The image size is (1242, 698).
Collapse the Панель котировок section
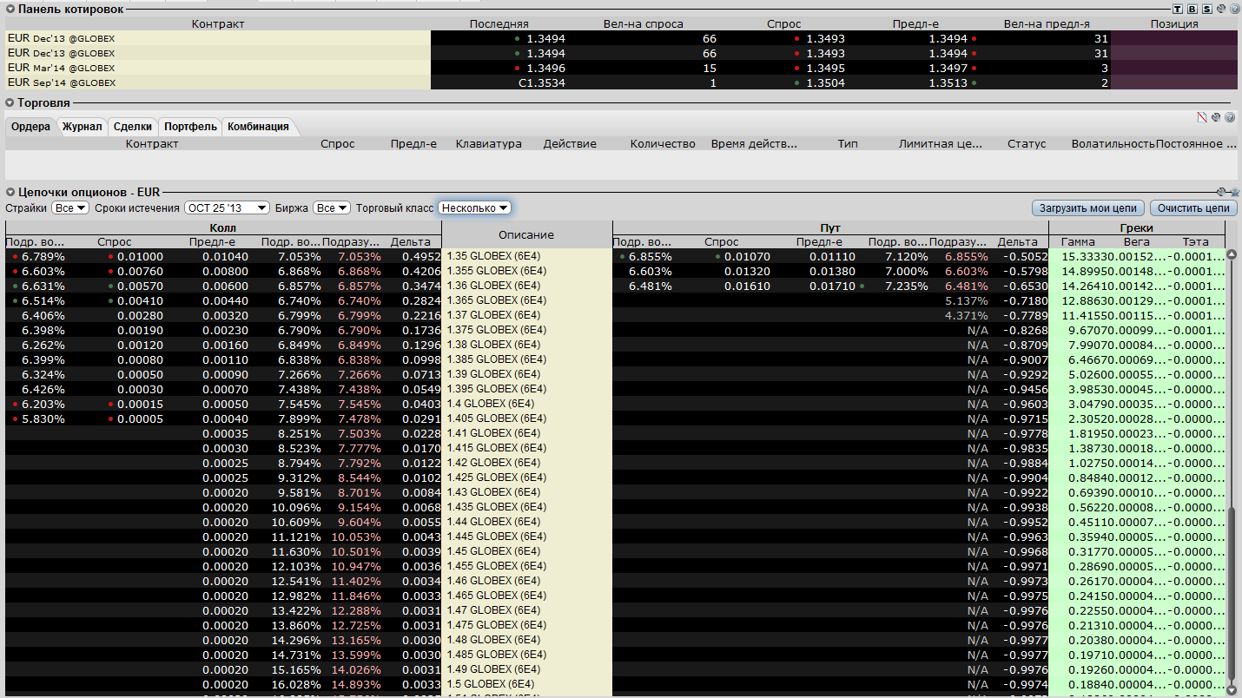pyautogui.click(x=10, y=9)
